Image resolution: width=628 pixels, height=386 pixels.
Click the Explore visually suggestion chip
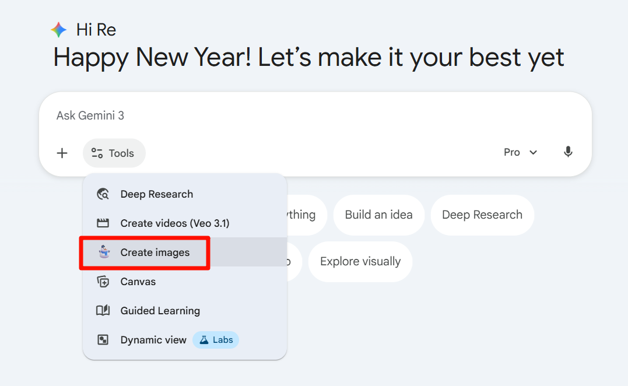tap(360, 261)
